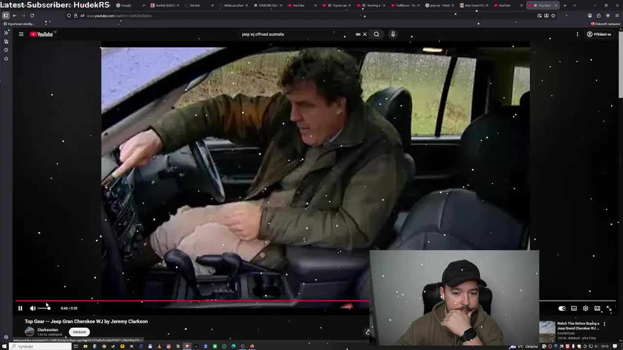Viewport: 623px width, 350px height.
Task: Click the 'Dokončit nastavení' button
Action: [605, 24]
